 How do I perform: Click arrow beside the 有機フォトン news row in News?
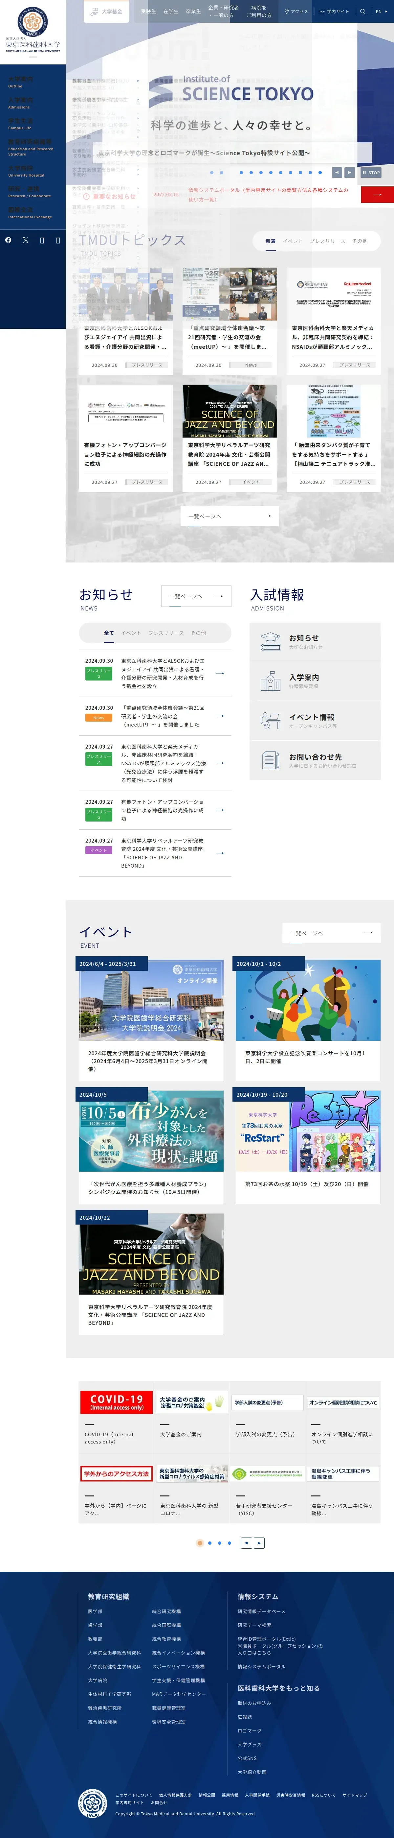pos(219,810)
